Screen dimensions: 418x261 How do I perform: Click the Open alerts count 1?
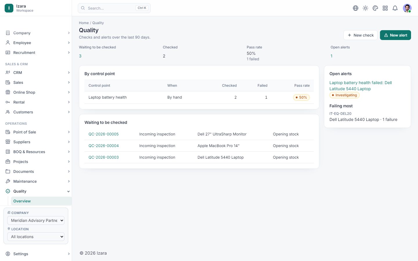click(x=331, y=56)
